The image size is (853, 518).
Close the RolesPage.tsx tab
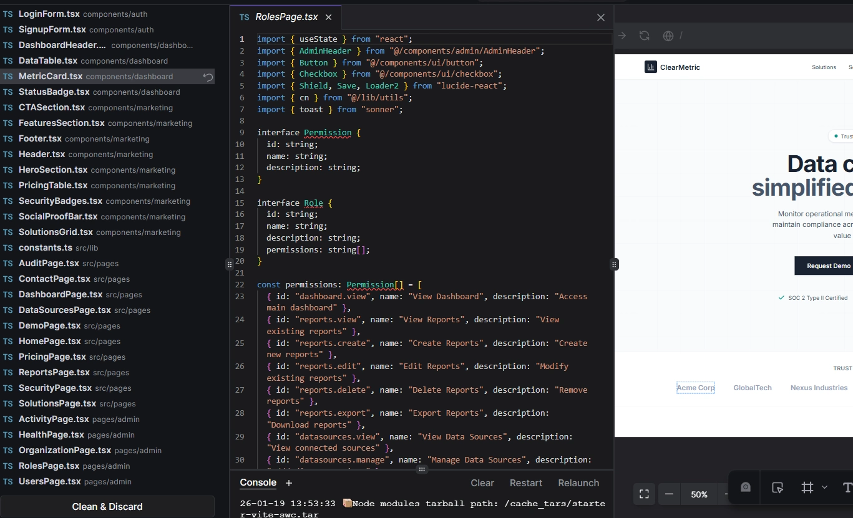[329, 17]
